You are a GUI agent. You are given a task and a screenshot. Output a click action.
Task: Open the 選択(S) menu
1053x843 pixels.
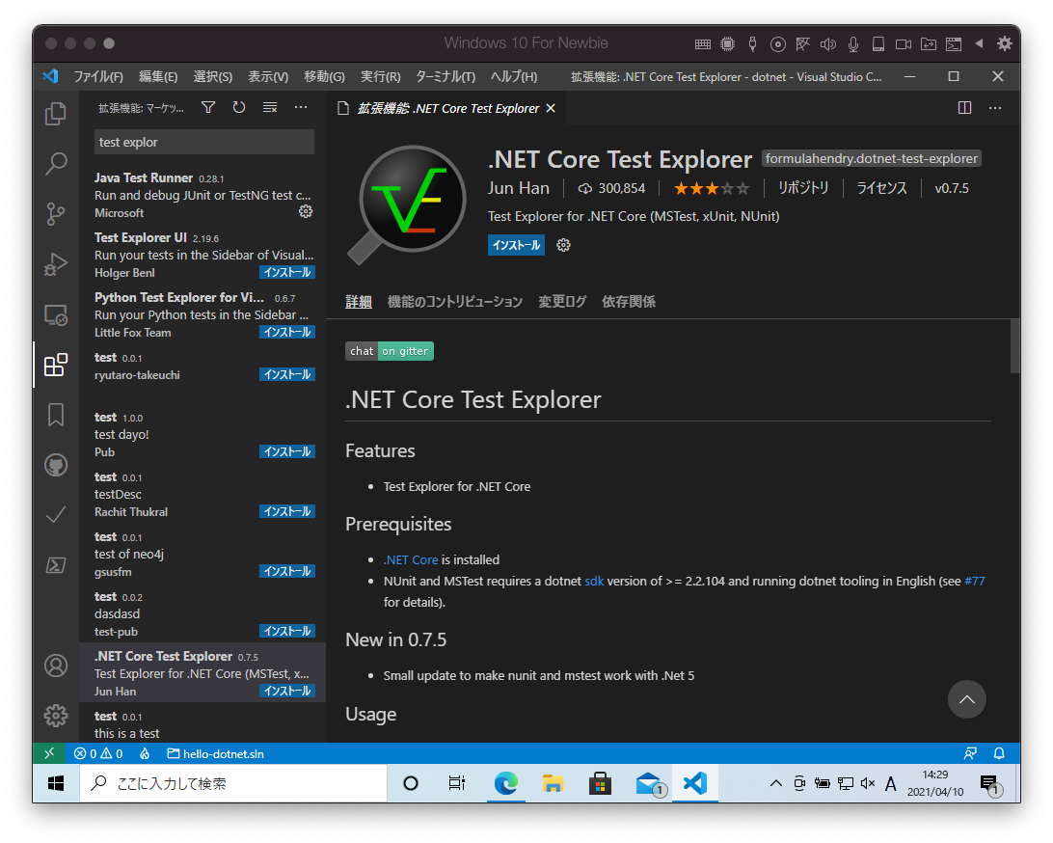pyautogui.click(x=212, y=76)
